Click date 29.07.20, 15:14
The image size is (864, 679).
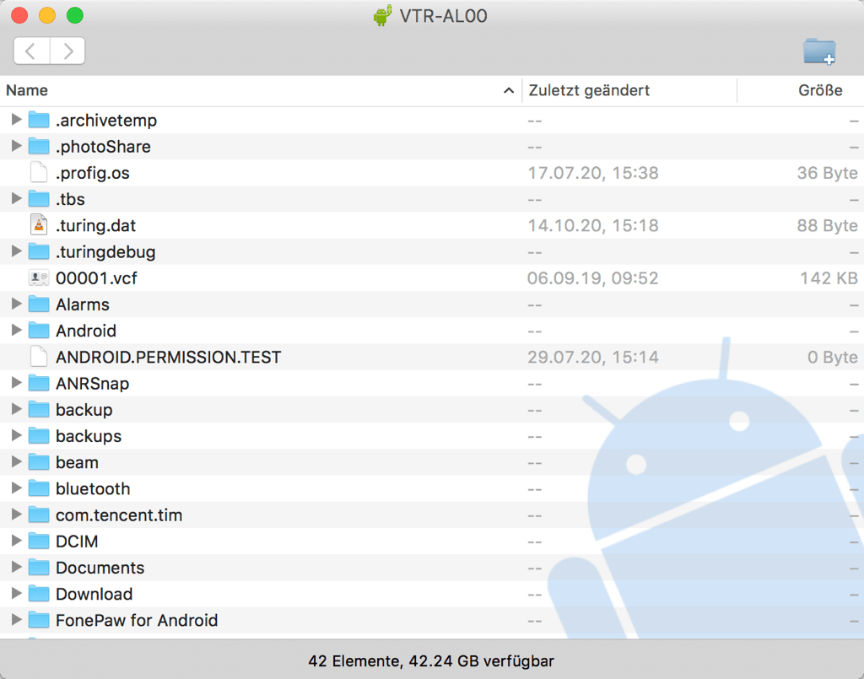(x=593, y=357)
